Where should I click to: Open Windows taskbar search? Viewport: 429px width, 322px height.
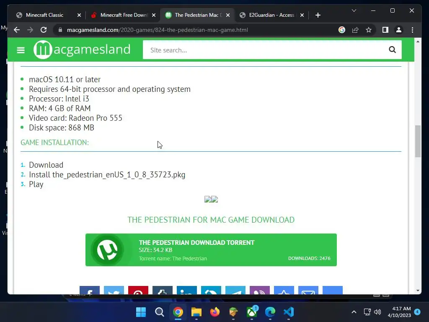click(x=159, y=312)
